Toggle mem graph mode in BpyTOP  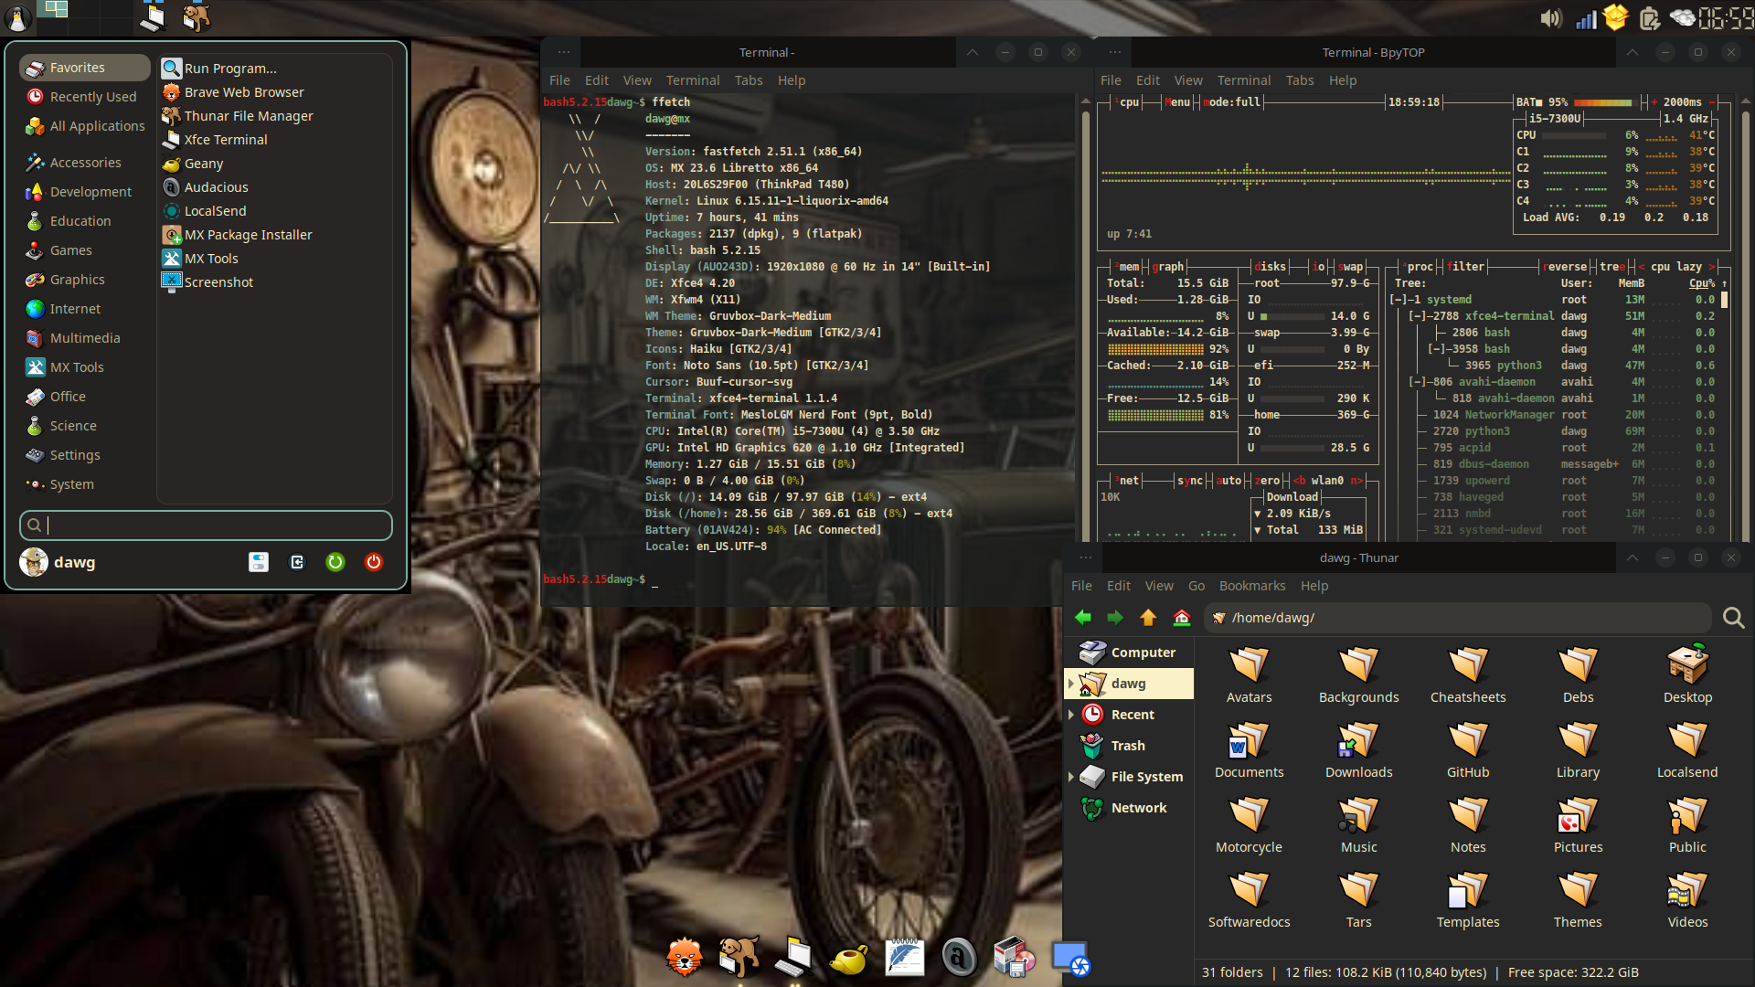pyautogui.click(x=1167, y=267)
